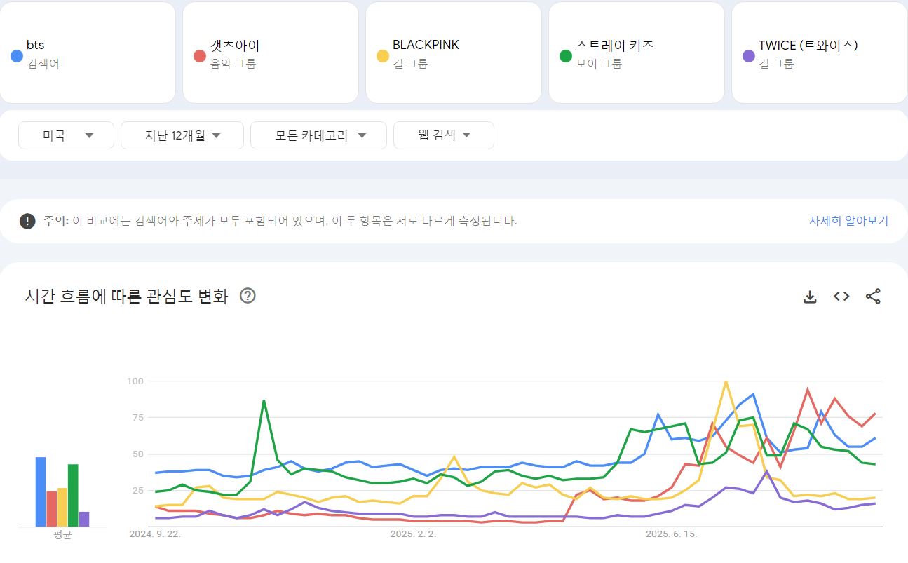Click the yellow dot beside BLACKPINK
This screenshot has width=908, height=563.
click(383, 56)
